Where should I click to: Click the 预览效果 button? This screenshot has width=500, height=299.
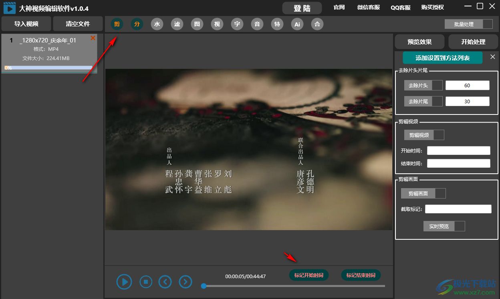tap(419, 42)
